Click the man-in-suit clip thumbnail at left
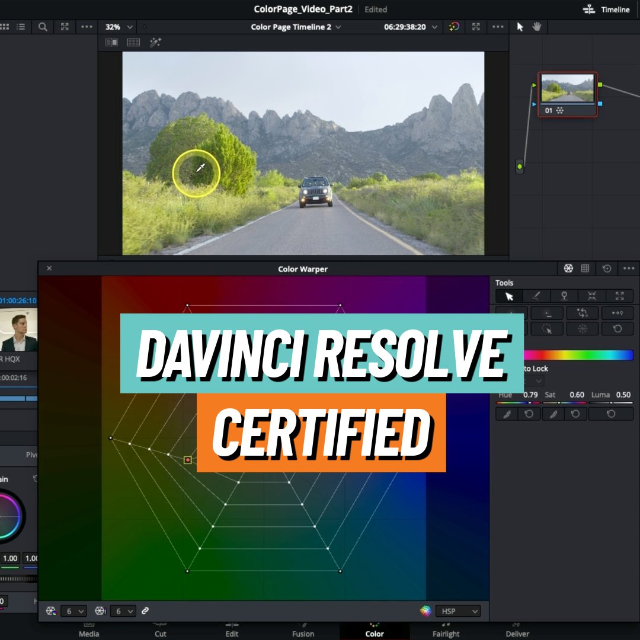640x640 pixels. coord(19,330)
